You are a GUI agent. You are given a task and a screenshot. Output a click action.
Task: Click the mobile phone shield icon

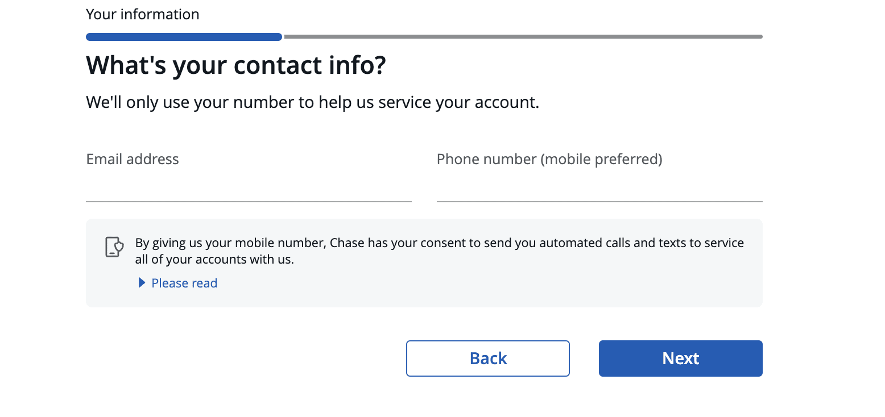pyautogui.click(x=114, y=247)
